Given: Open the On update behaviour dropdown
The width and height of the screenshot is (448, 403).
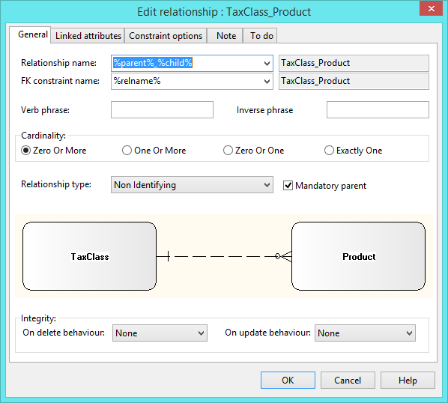Looking at the screenshot, I should click(365, 333).
